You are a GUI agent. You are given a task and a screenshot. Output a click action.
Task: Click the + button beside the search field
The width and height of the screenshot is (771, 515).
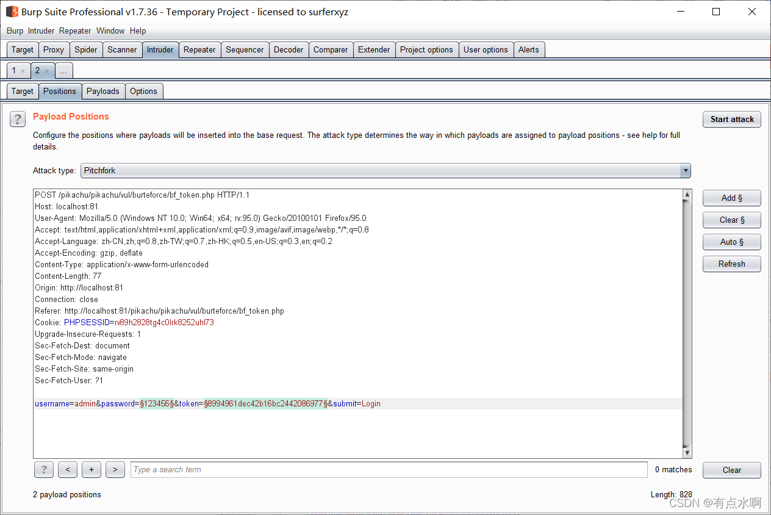[91, 470]
